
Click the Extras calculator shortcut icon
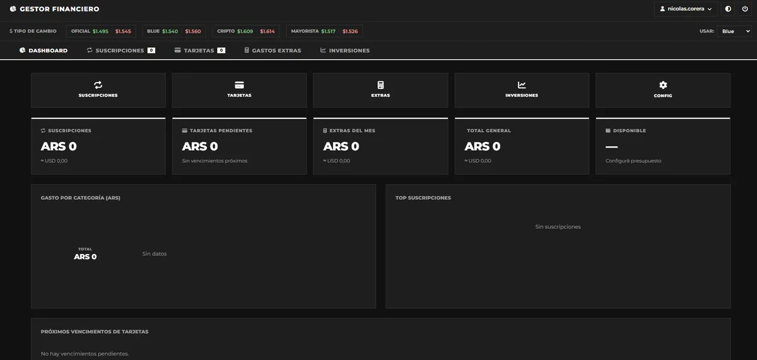(380, 85)
